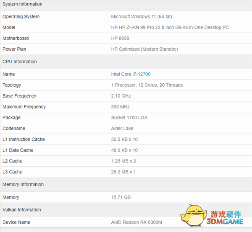Click the Codename label
Image resolution: width=252 pixels, height=232 pixels.
point(14,129)
